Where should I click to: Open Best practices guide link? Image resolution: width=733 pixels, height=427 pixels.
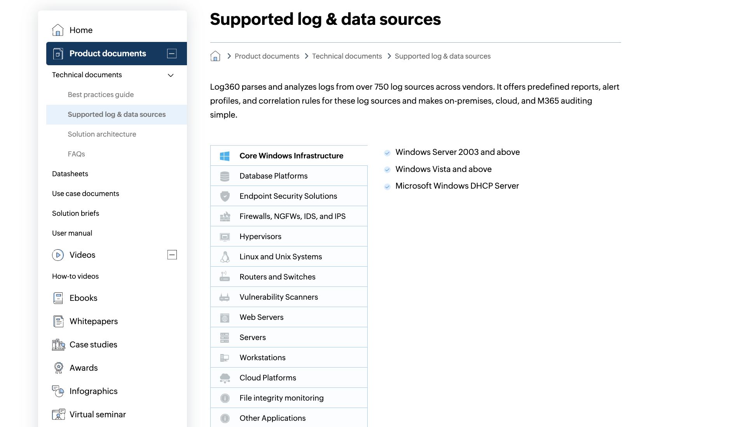pos(101,95)
